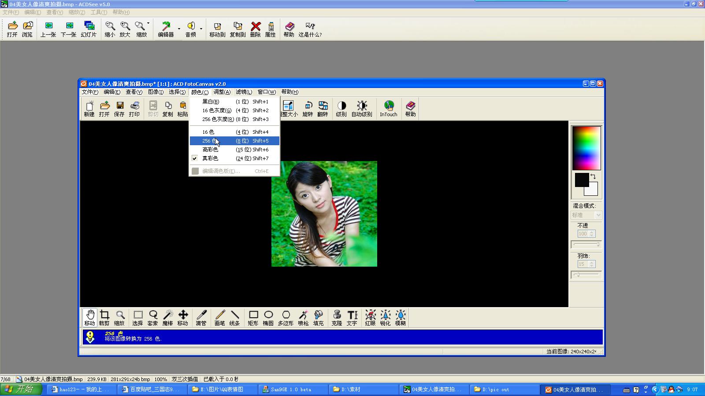705x396 pixels.
Task: Open InTouch from the toolbar
Action: point(388,108)
